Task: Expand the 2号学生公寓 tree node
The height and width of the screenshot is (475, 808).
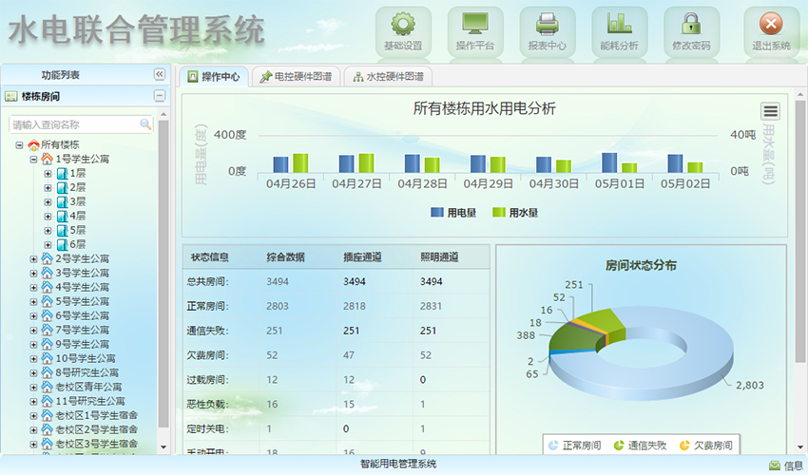Action: 34,258
